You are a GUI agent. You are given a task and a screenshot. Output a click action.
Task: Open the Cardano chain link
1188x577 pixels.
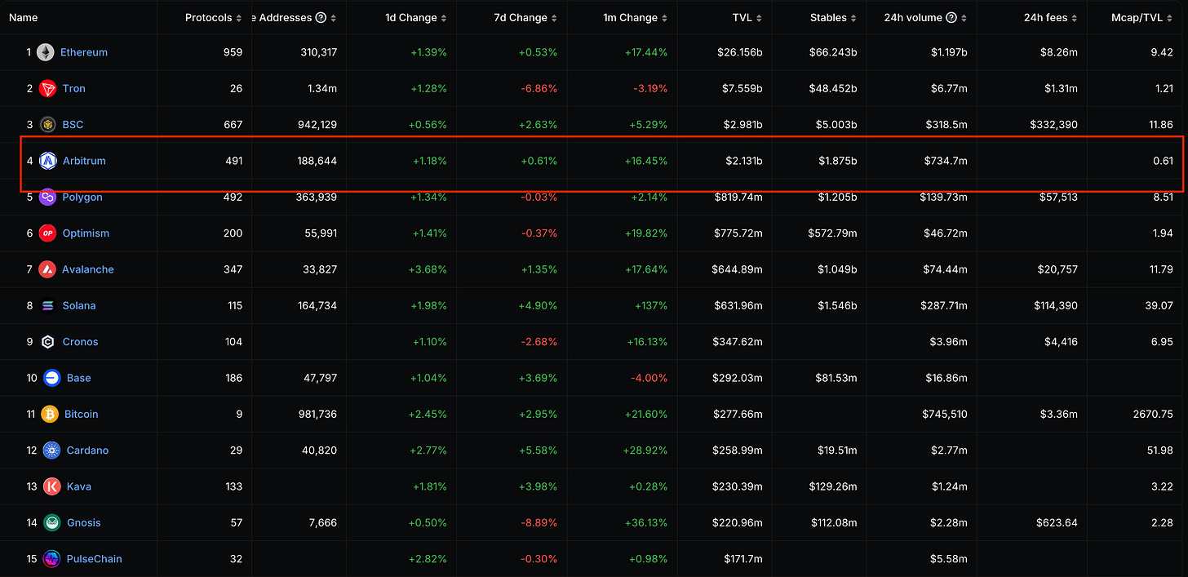88,451
